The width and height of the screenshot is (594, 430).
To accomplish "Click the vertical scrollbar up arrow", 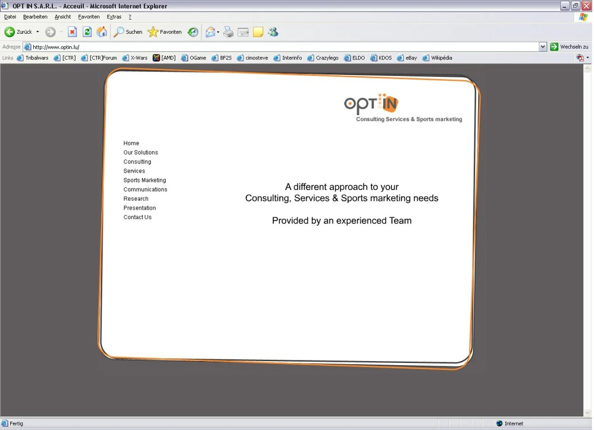I will (x=587, y=68).
